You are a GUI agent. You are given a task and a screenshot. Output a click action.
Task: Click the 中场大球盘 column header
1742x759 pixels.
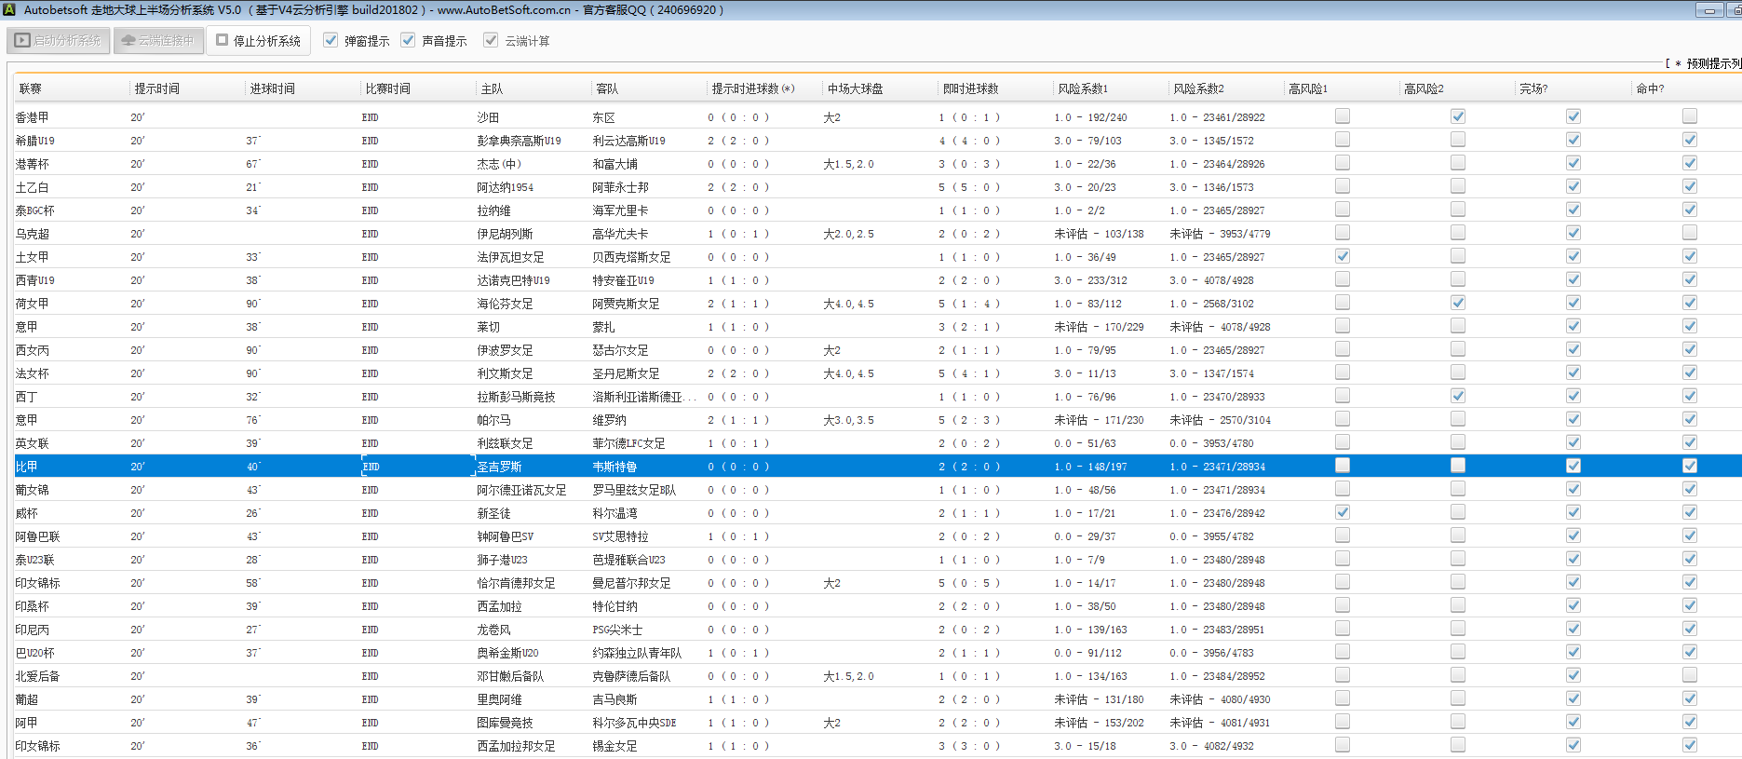pyautogui.click(x=855, y=88)
